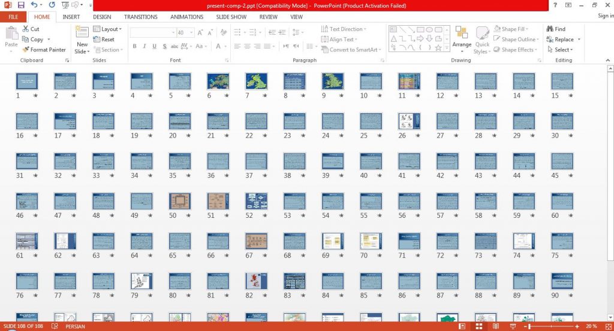Click the Find binoculars icon

click(x=550, y=29)
